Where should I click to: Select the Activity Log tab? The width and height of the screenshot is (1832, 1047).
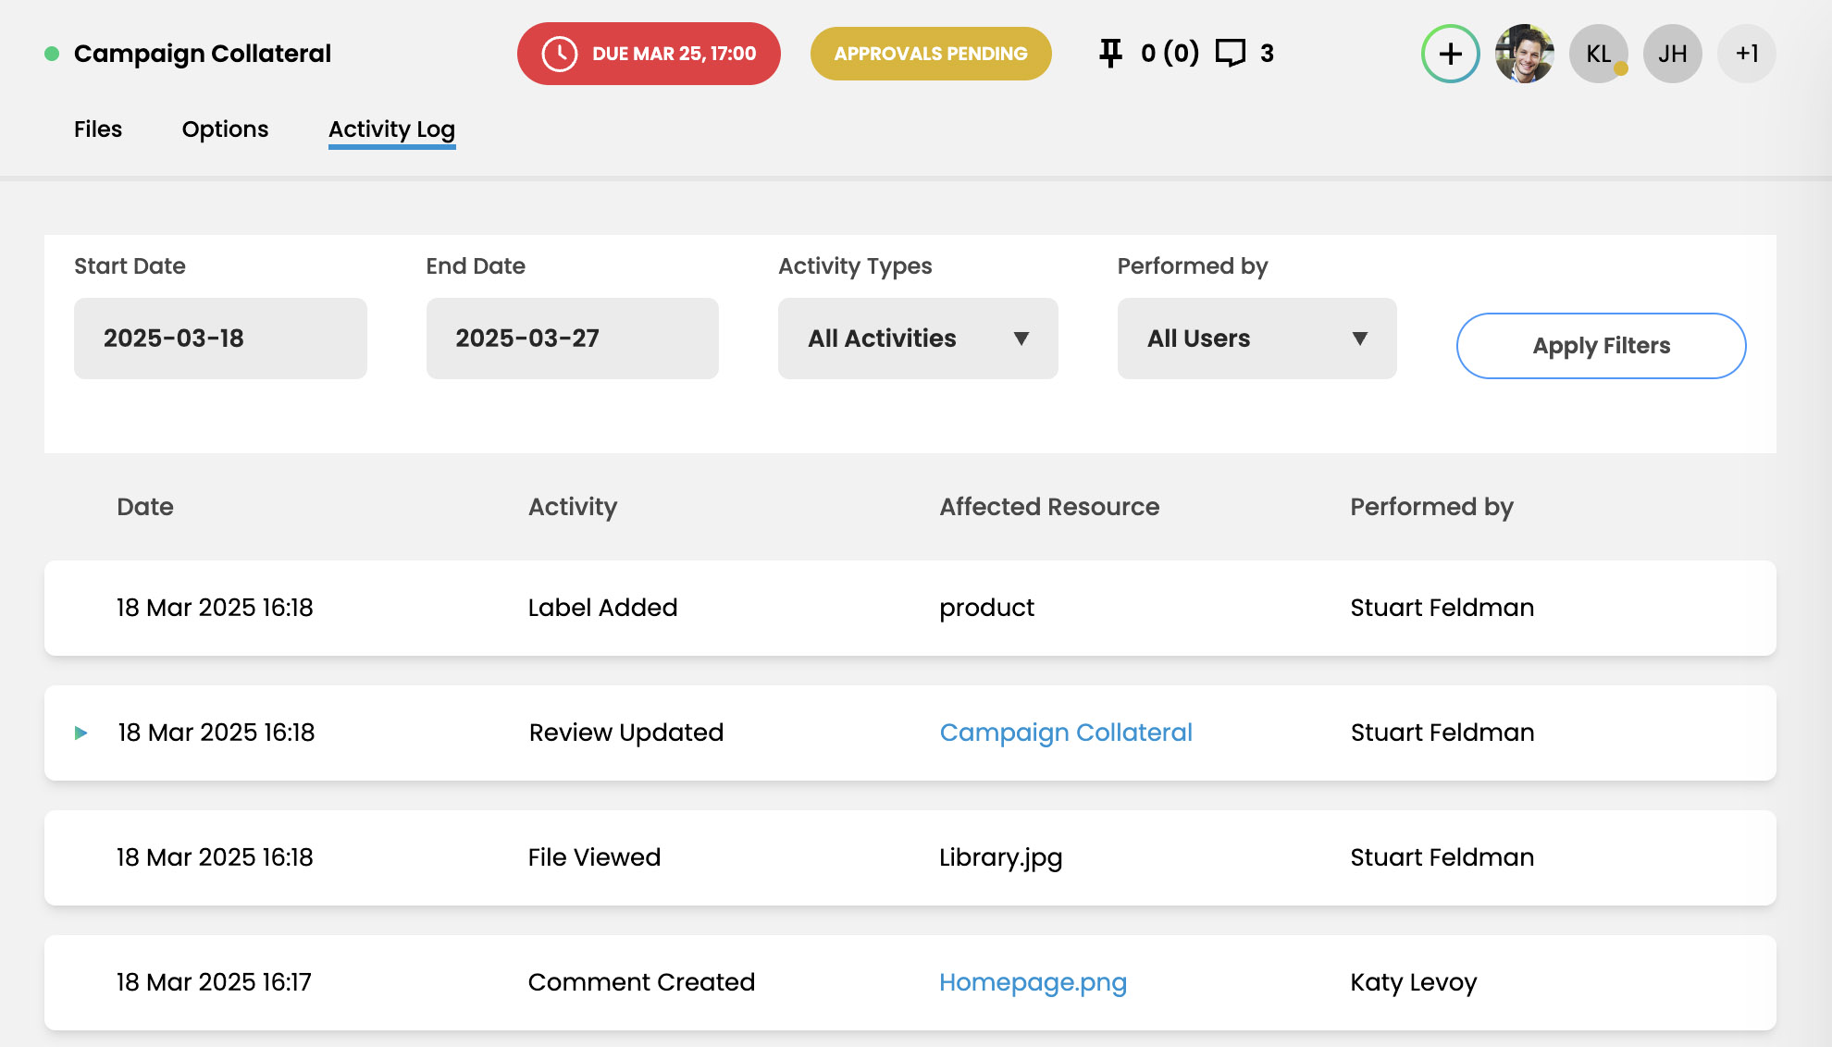click(x=391, y=129)
